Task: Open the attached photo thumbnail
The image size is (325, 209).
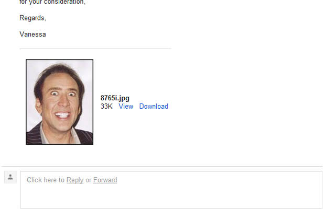Action: click(x=59, y=102)
